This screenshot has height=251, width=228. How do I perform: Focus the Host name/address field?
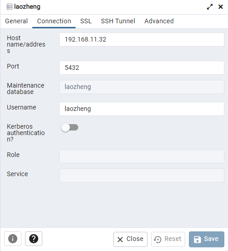[142, 40]
